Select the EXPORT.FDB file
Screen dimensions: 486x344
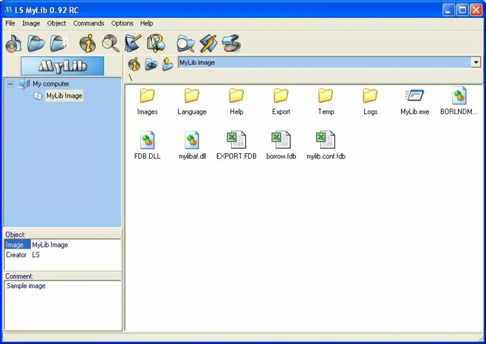click(x=237, y=145)
